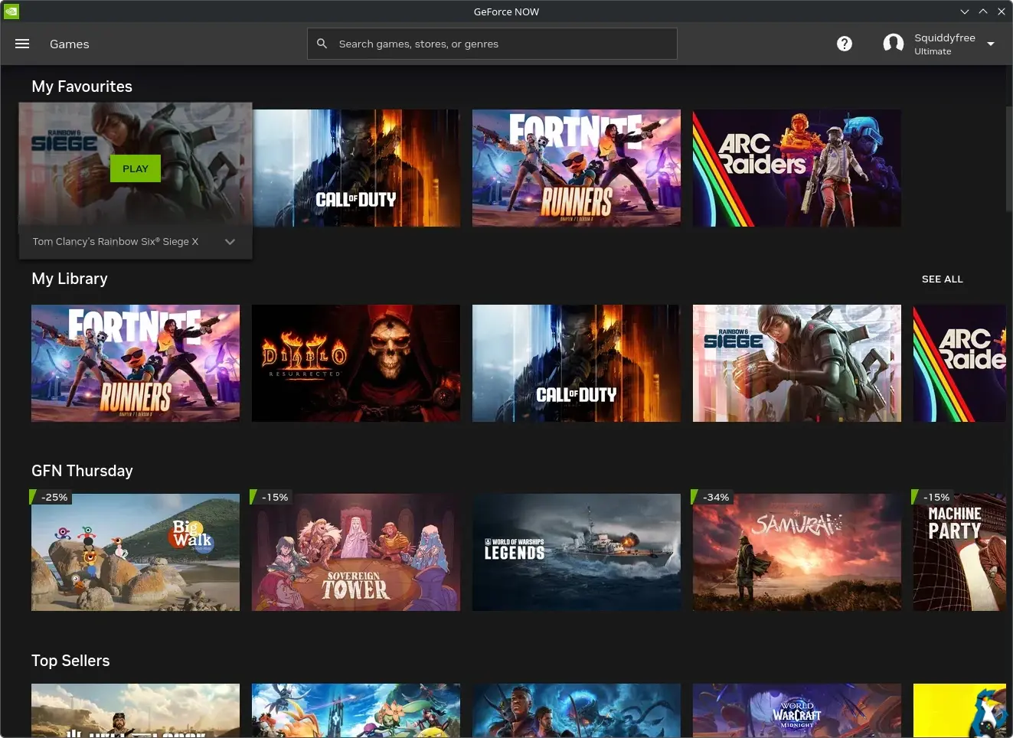Open the hamburger navigation menu
The height and width of the screenshot is (738, 1013).
(x=22, y=44)
